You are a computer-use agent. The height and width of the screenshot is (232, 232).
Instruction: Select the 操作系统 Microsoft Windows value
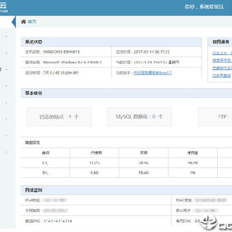pos(72,63)
